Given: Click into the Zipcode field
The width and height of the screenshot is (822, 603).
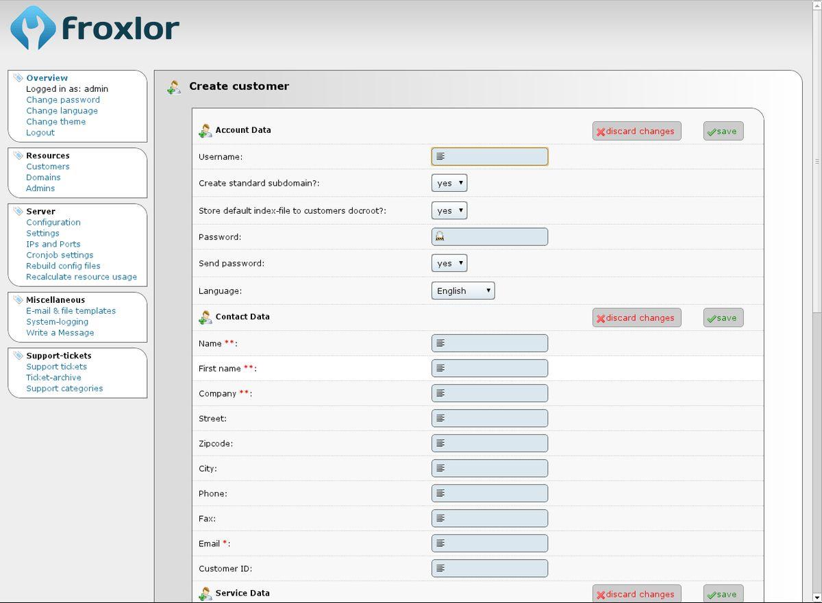Looking at the screenshot, I should click(x=490, y=443).
